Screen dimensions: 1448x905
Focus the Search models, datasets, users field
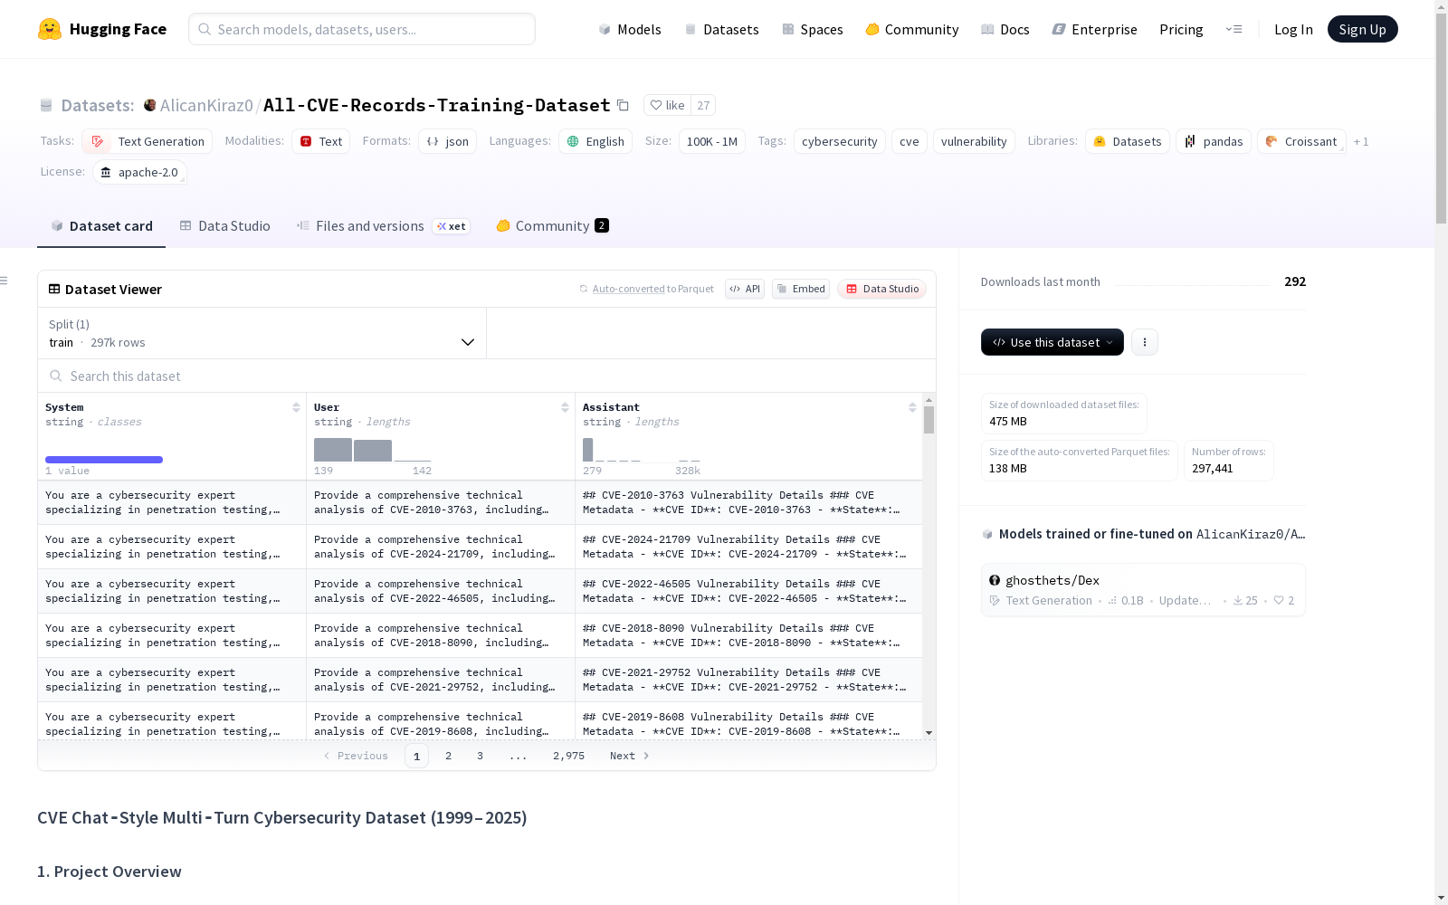pyautogui.click(x=362, y=29)
